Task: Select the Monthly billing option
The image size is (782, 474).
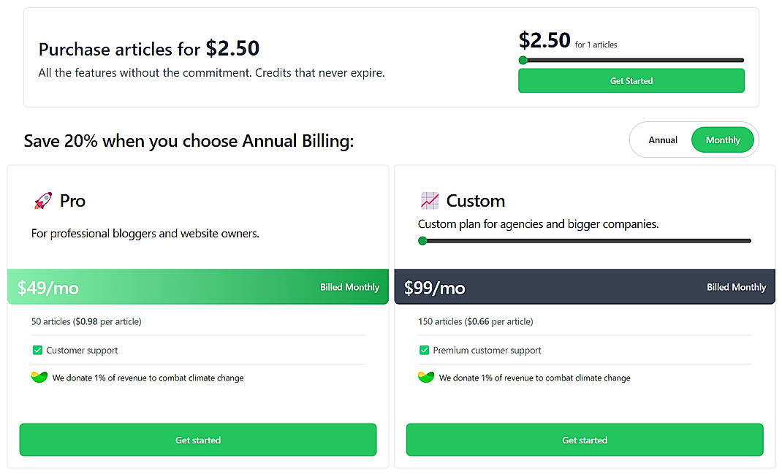Action: tap(723, 139)
